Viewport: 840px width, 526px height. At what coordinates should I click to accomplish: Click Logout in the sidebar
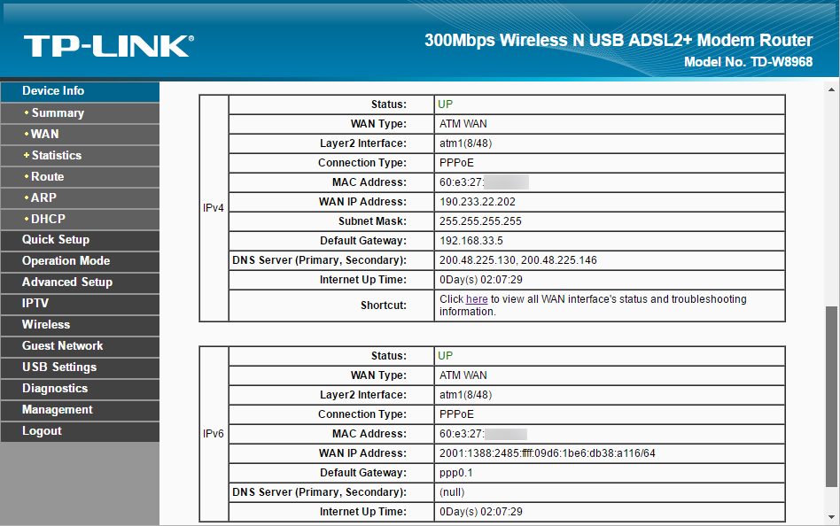pyautogui.click(x=80, y=431)
